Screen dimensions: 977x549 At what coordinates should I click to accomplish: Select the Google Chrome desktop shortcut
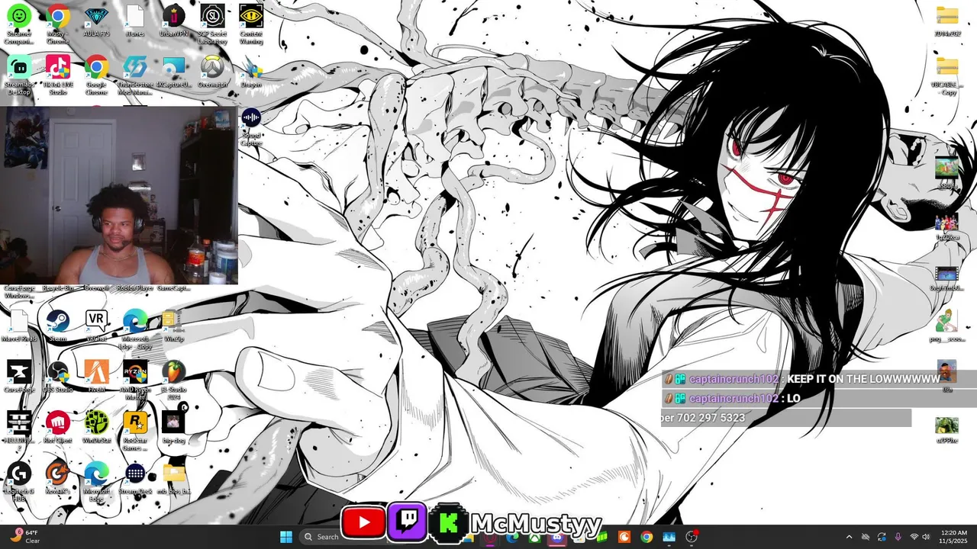pyautogui.click(x=96, y=75)
